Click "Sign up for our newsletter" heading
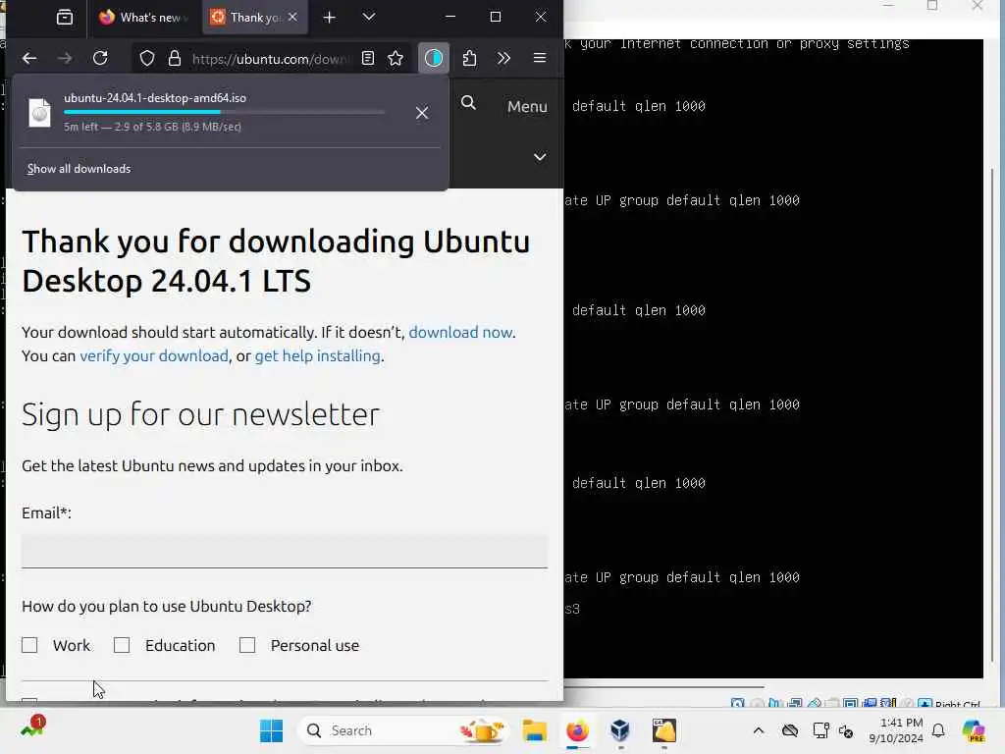 click(x=200, y=414)
